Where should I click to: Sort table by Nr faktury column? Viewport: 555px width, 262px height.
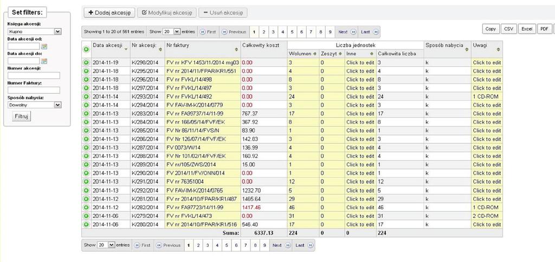click(202, 49)
